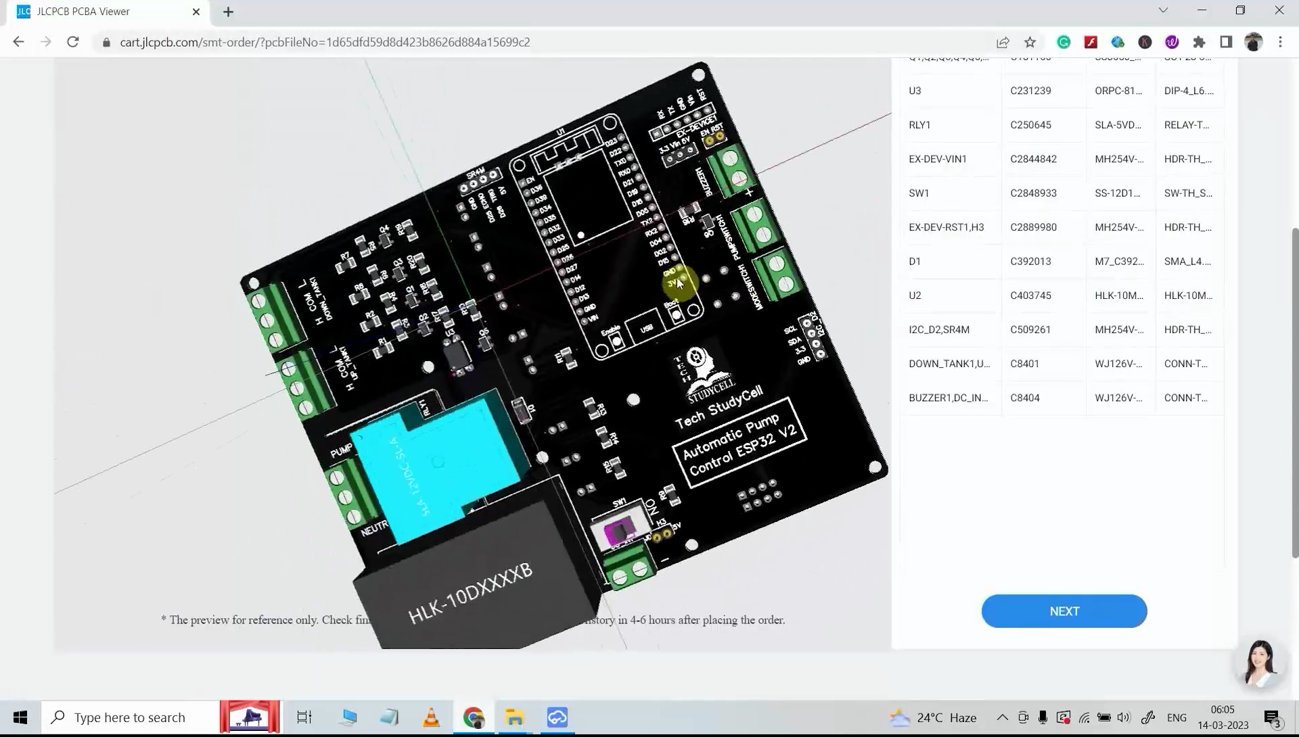
Task: Reload the JLCPCB page
Action: (x=73, y=42)
